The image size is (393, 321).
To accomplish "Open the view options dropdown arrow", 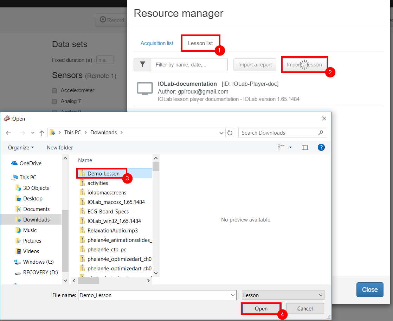I will click(x=290, y=147).
